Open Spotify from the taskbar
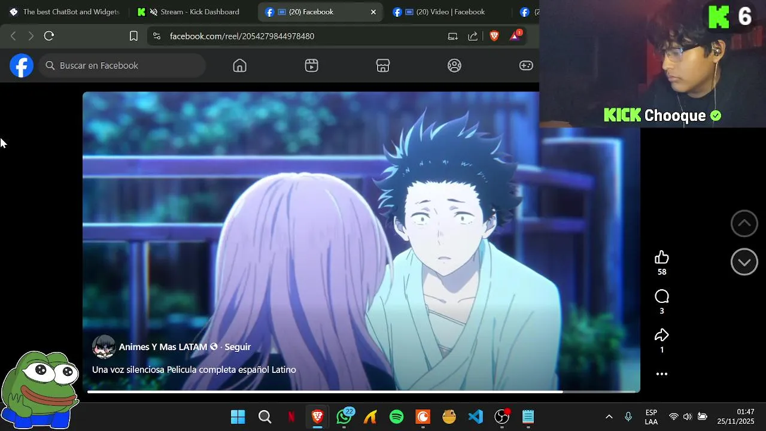The height and width of the screenshot is (431, 766). pos(397,417)
